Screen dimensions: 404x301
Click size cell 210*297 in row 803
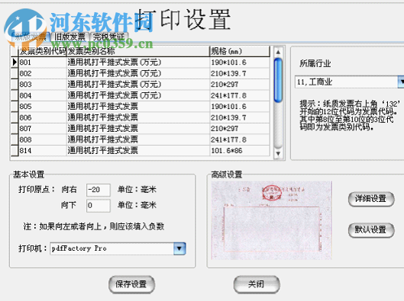[240, 85]
